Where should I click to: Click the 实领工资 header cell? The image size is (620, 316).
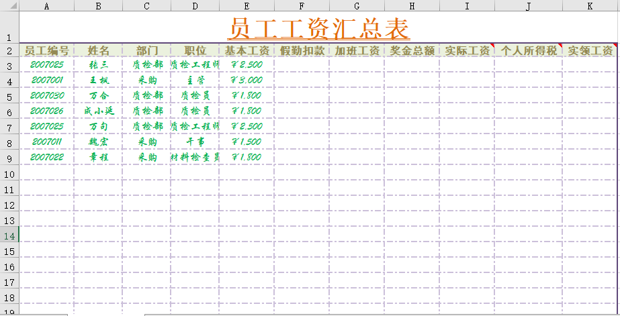pos(590,50)
